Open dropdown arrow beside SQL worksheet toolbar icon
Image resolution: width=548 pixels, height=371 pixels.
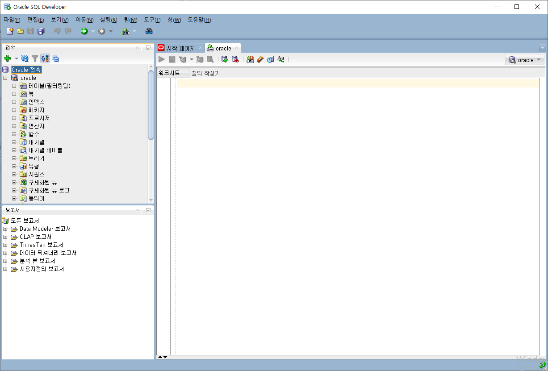[134, 32]
